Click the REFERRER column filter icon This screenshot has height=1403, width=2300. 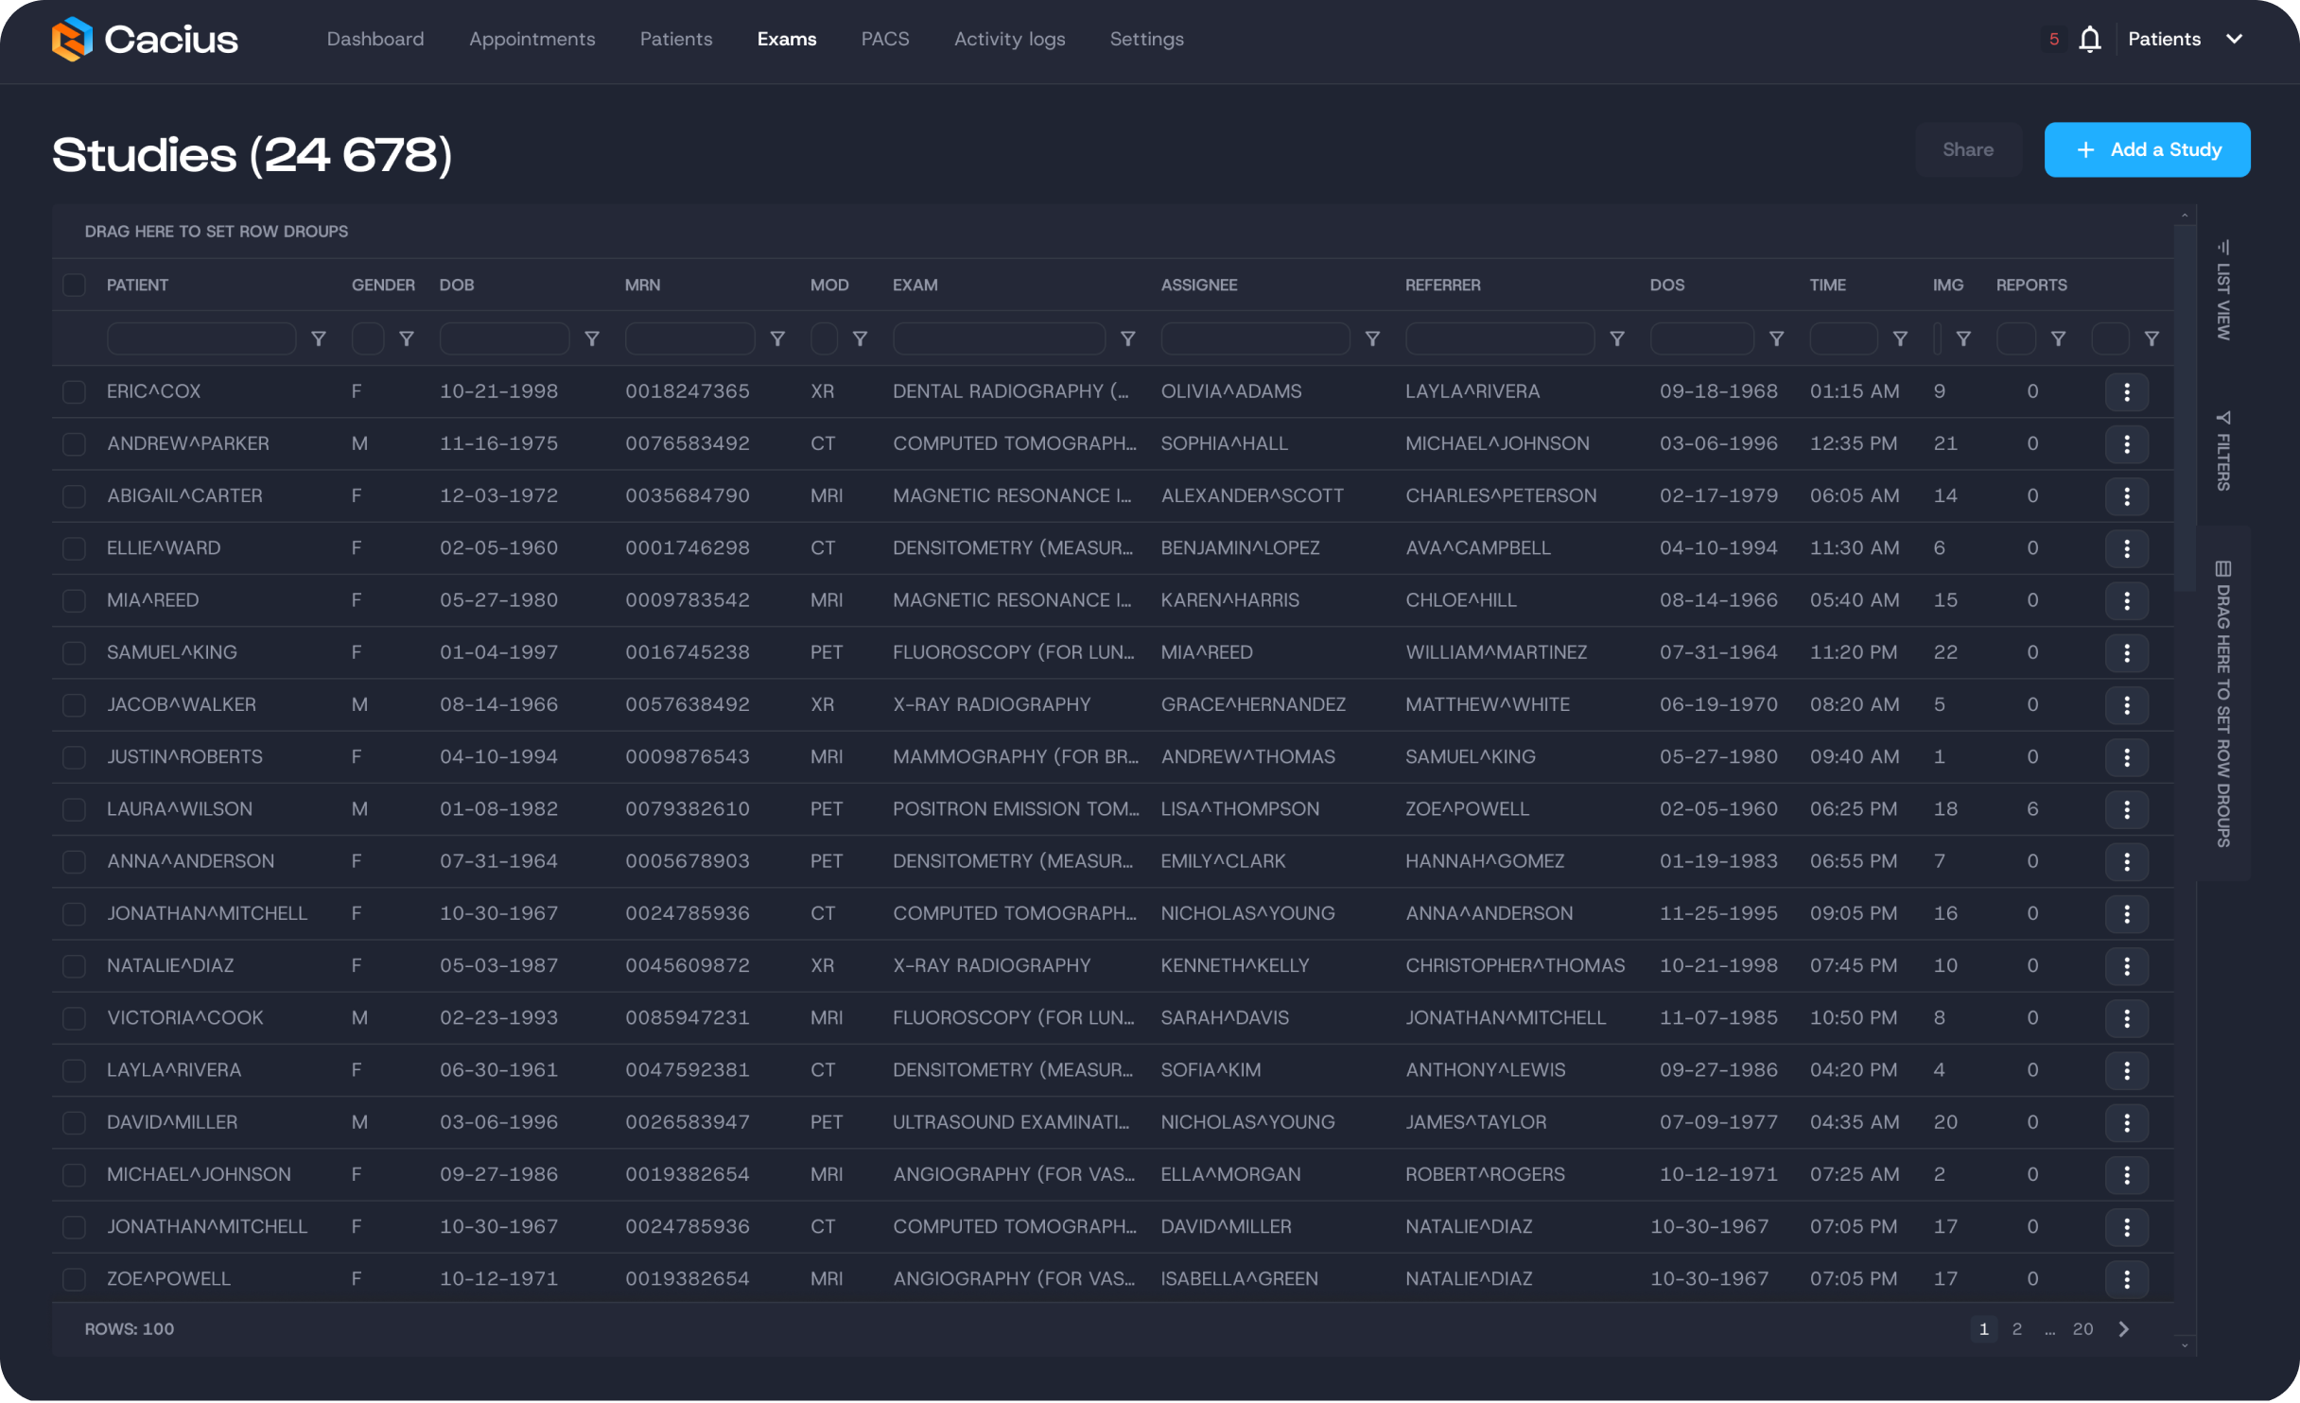coord(1617,338)
